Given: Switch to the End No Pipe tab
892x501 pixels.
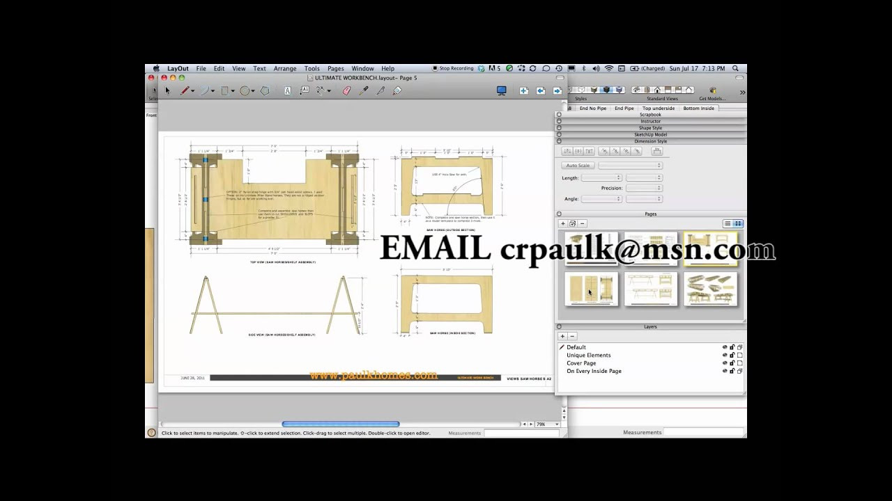Looking at the screenshot, I should (593, 109).
